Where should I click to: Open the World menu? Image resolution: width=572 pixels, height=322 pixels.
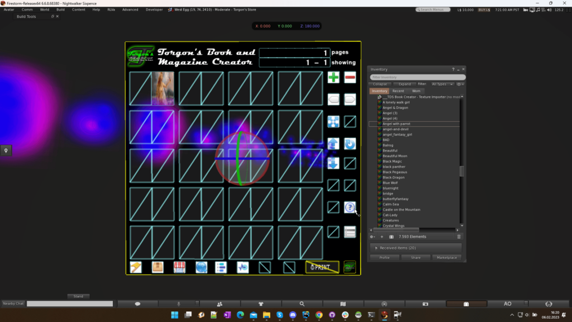coord(45,10)
